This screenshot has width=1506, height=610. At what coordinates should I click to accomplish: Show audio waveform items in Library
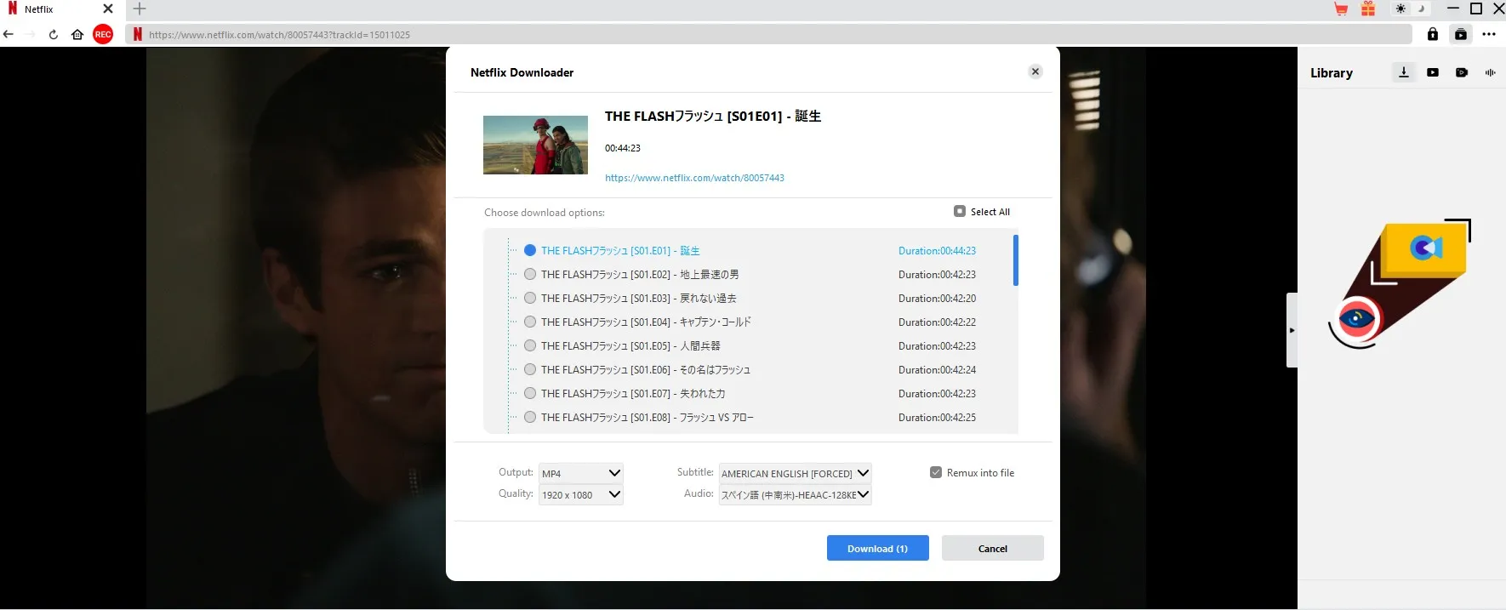(x=1490, y=72)
